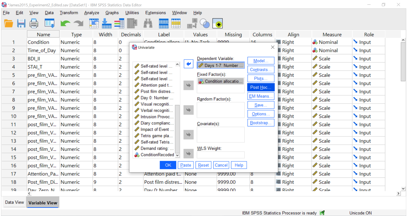Viewport: 407px width, 216px height.
Task: Select Diary complianc... variable
Action: click(154, 123)
